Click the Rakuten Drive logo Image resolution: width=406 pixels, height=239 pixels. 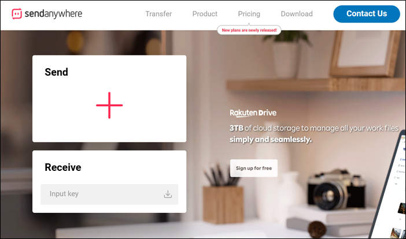pos(253,113)
